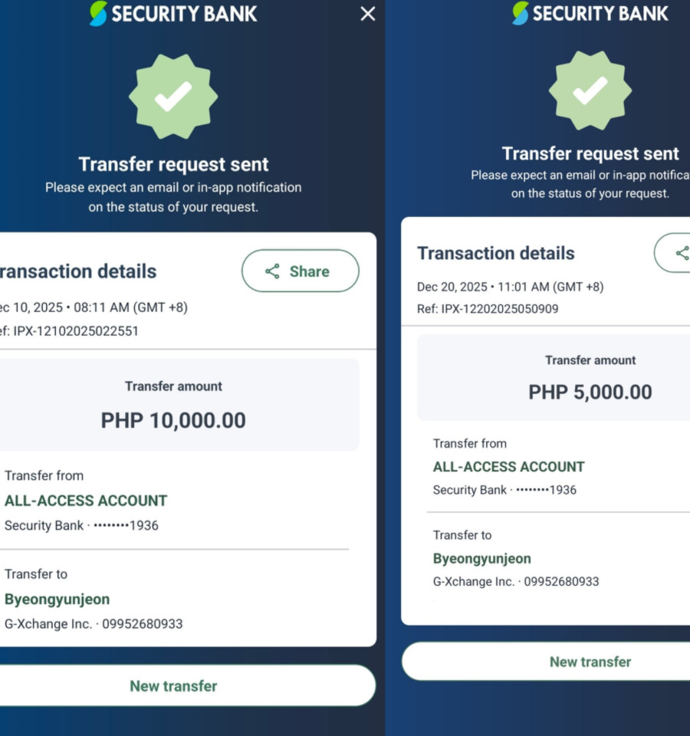This screenshot has width=690, height=736.
Task: Open ALL-ACCESS ACCOUNT in the Dec 10 transaction
Action: pos(86,501)
